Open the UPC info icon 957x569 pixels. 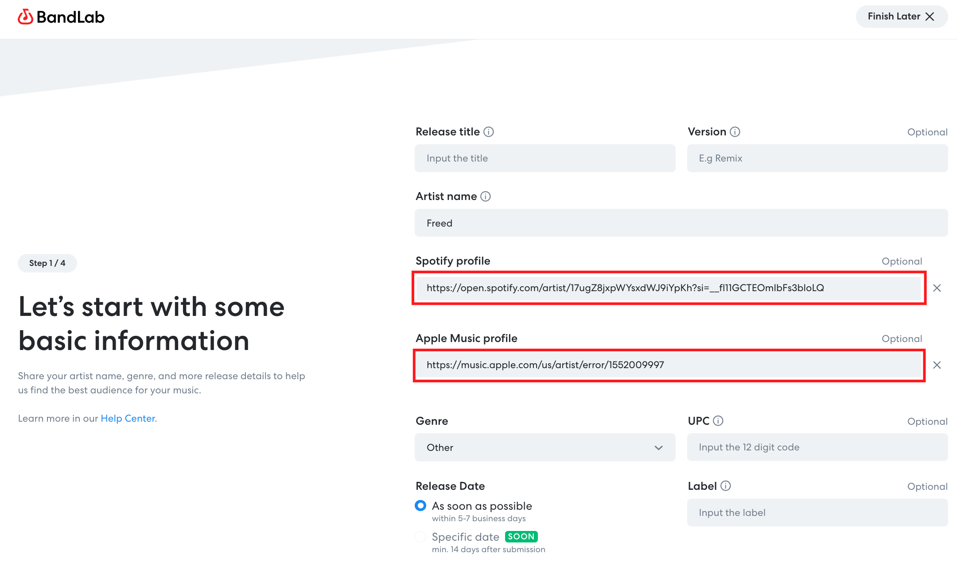[x=718, y=421]
